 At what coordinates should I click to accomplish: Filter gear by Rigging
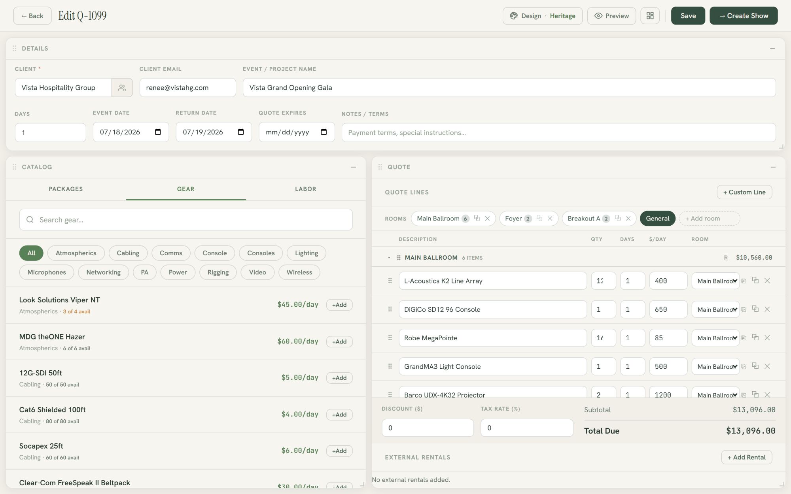click(218, 272)
